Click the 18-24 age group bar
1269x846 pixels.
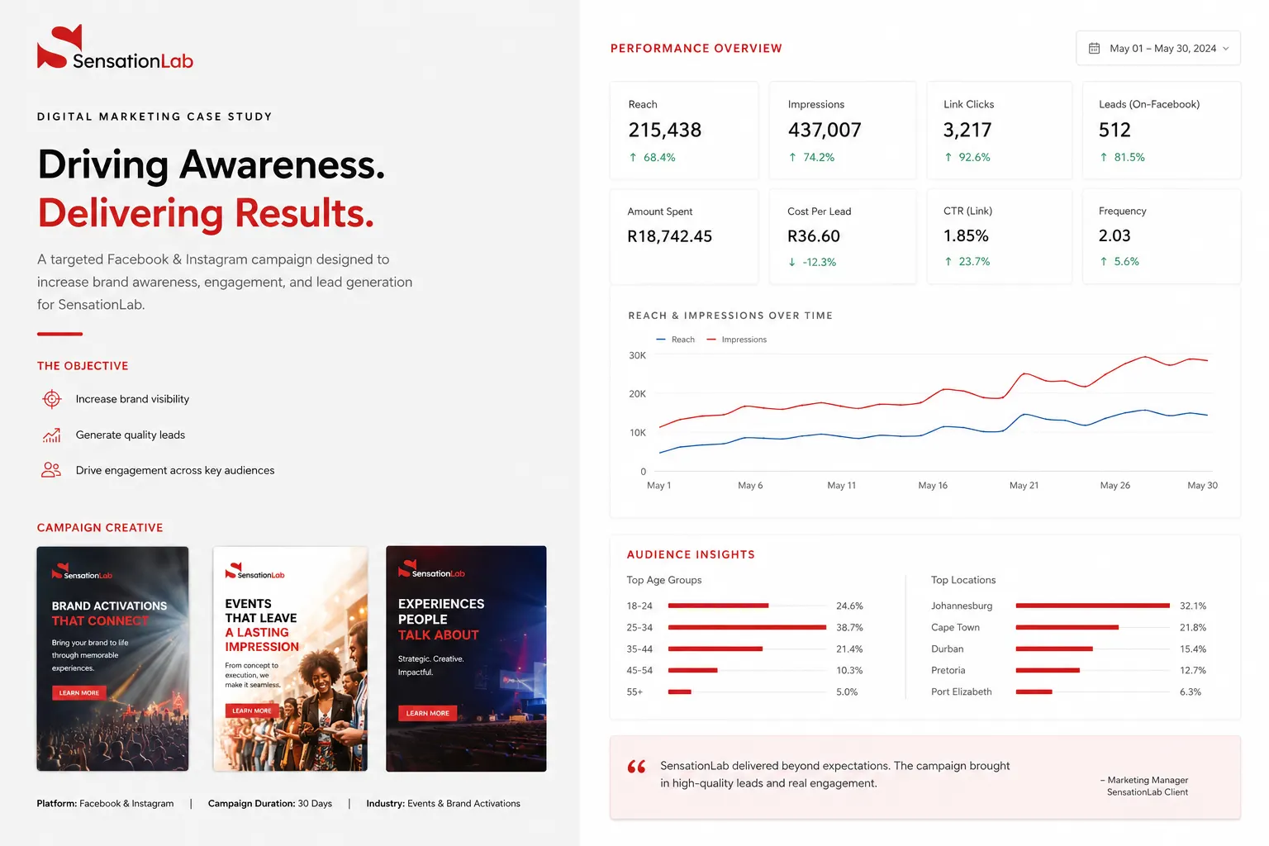718,606
